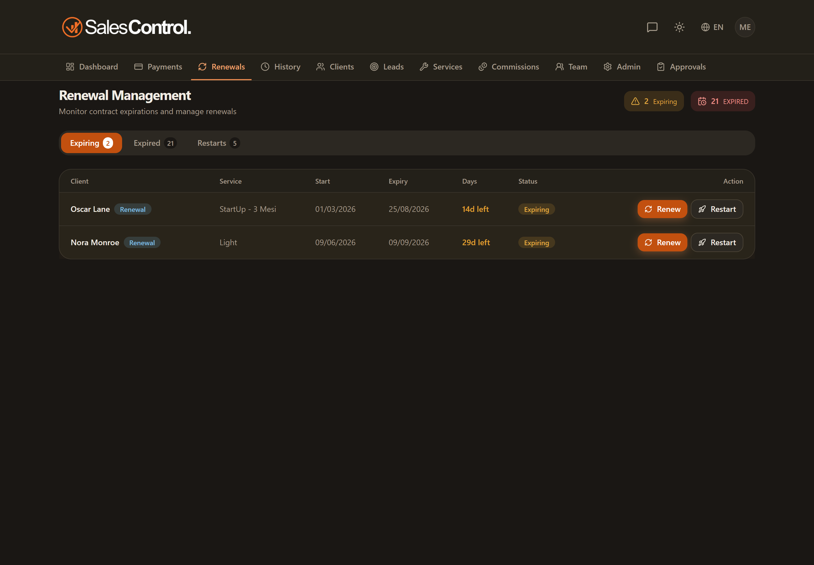
Task: Click the Nora Monroe client name
Action: [95, 242]
